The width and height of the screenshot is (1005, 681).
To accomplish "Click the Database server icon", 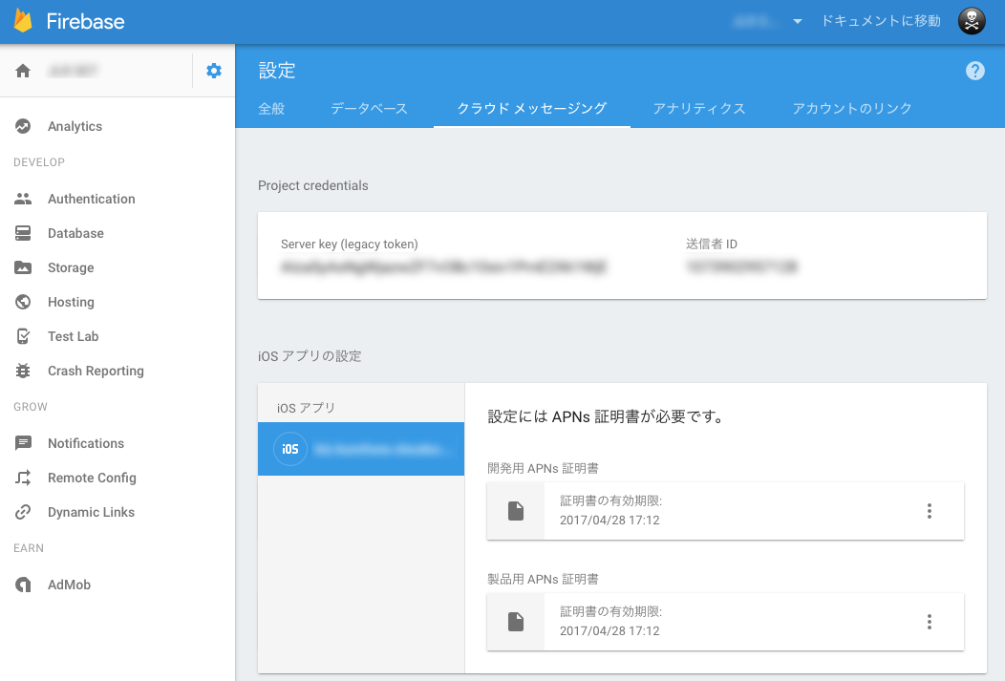I will click(23, 233).
